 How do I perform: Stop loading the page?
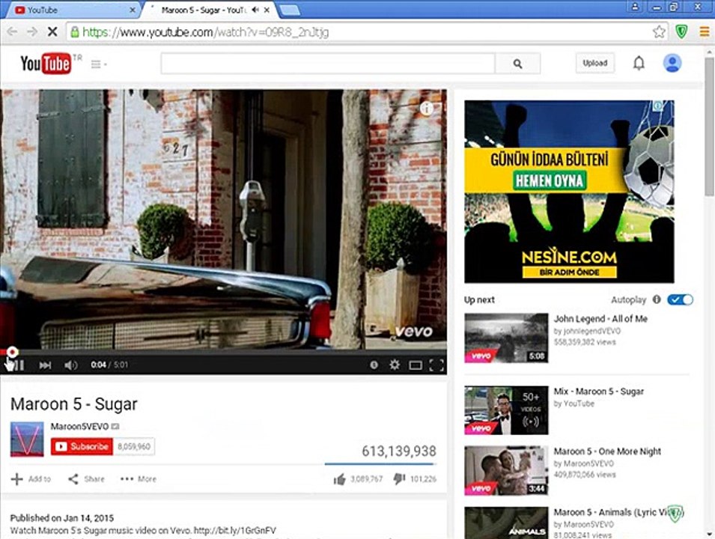(52, 31)
